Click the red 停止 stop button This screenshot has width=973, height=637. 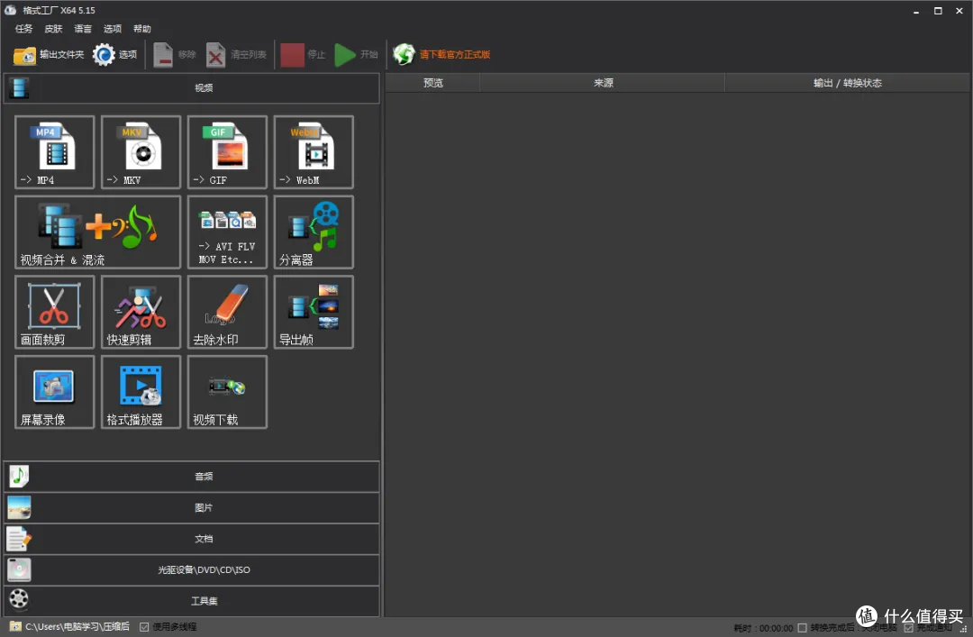[303, 55]
